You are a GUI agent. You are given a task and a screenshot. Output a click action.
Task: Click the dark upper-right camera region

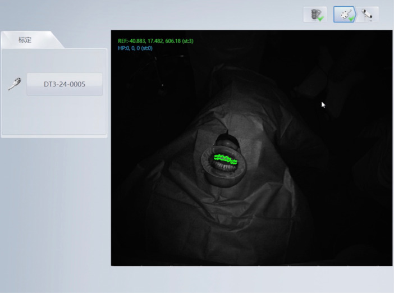pyautogui.click(x=352, y=63)
